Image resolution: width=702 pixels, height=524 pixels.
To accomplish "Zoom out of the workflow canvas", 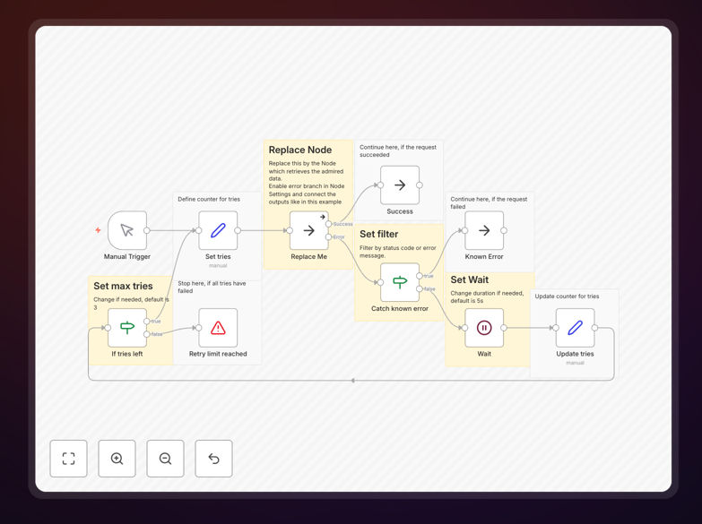I will 165,459.
